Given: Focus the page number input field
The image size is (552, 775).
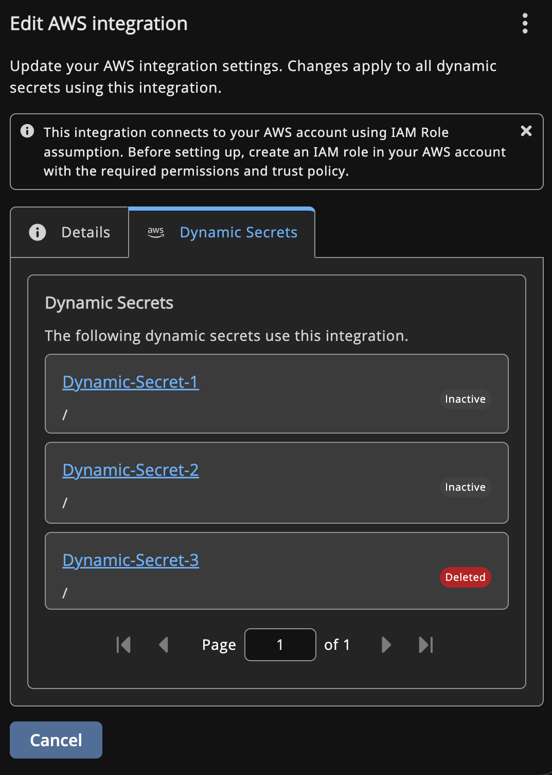Looking at the screenshot, I should [x=280, y=645].
